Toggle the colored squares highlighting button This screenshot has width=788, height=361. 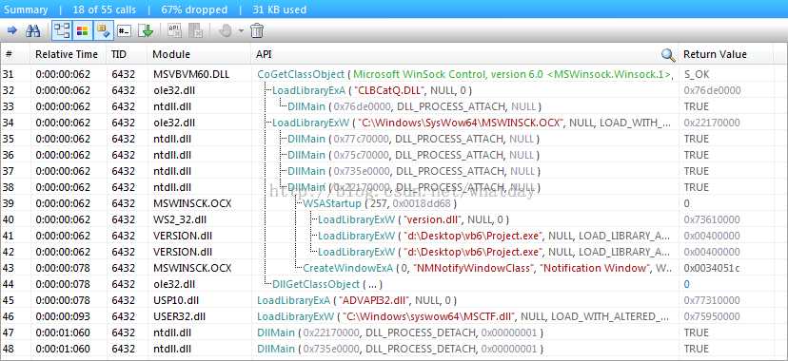[83, 31]
